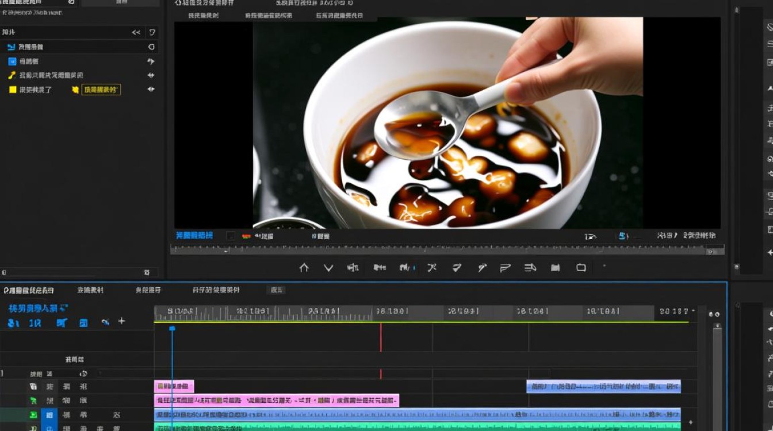Switch to the grey highlighted tab above timeline
This screenshot has height=431, width=773.
coord(277,290)
